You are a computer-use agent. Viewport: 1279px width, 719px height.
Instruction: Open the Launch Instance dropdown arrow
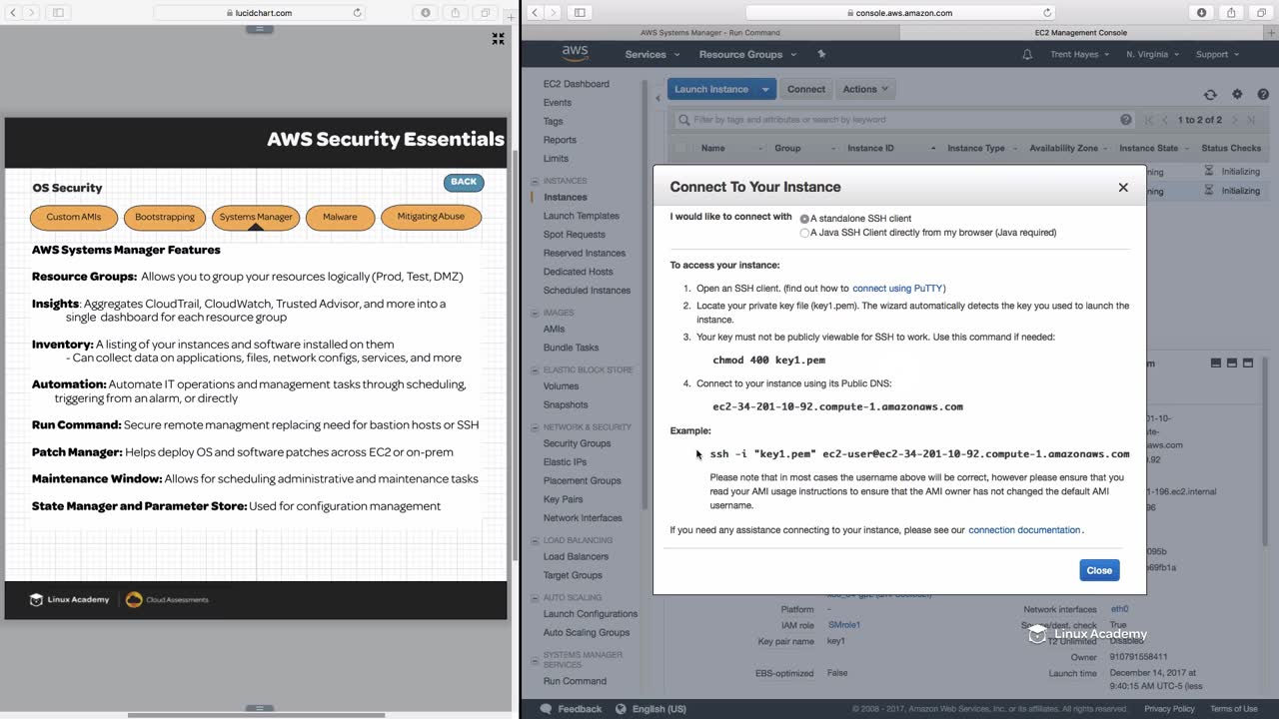[765, 89]
